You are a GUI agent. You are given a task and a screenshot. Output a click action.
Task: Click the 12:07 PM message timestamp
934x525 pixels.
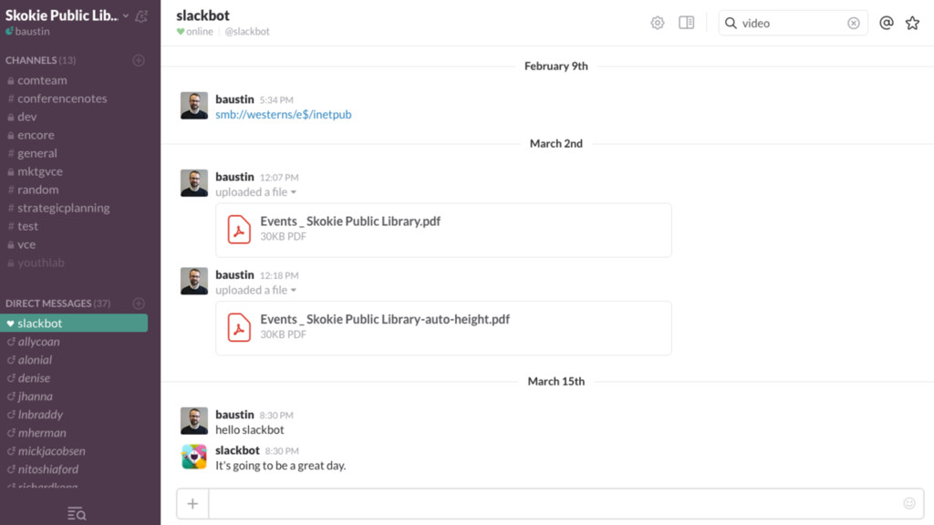(279, 178)
